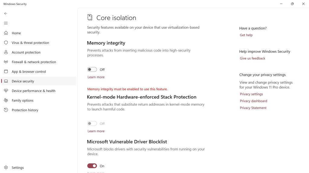Click the Protection history clock icon
Screen dimensions: 309x173
pyautogui.click(x=6, y=110)
